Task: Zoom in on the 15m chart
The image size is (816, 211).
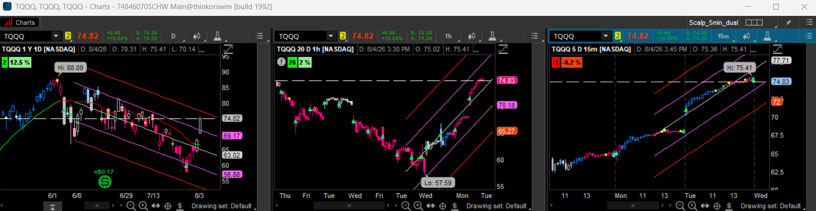Action: coord(692,206)
